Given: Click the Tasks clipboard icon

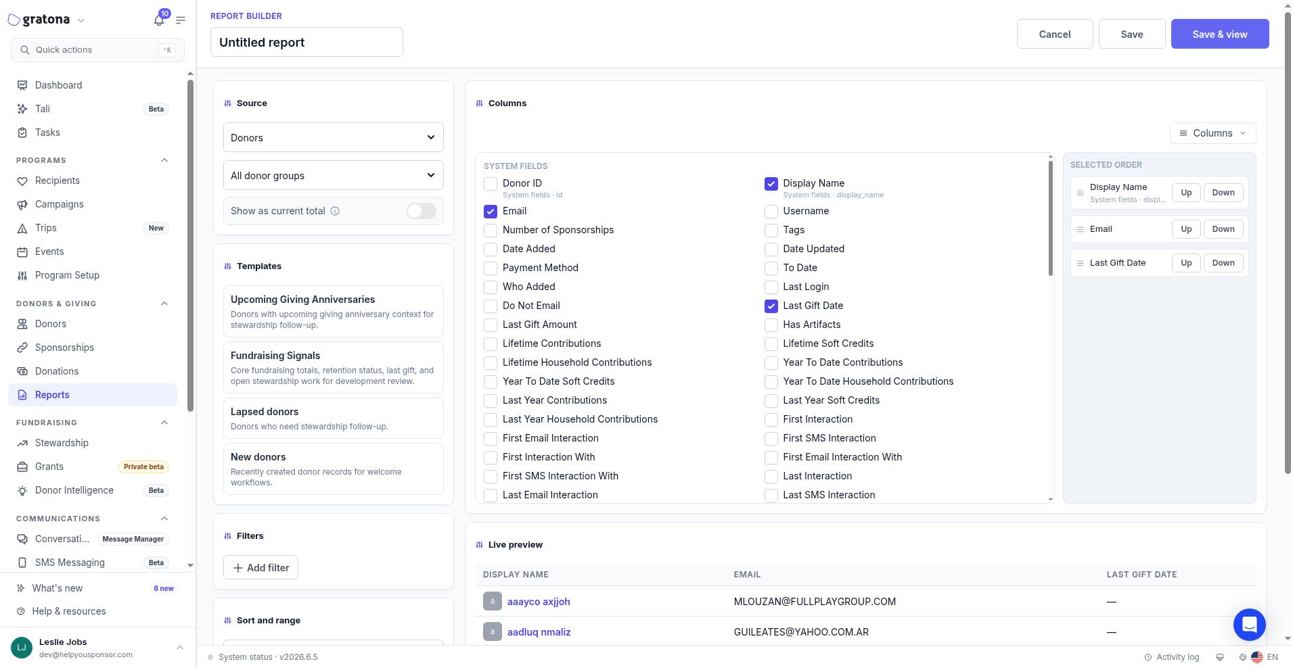Looking at the screenshot, I should (22, 133).
